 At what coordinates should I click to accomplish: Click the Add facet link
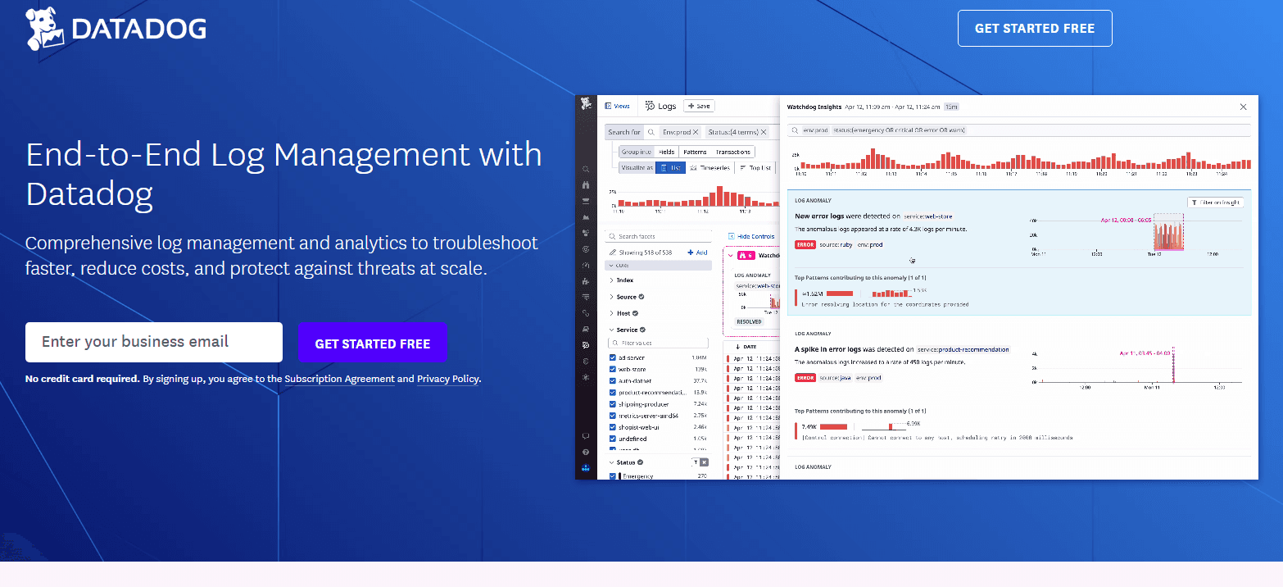(x=697, y=253)
